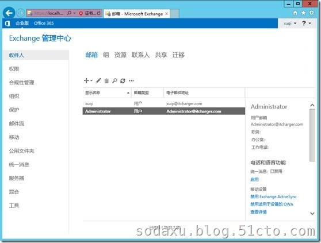The height and width of the screenshot is (243, 321).
Task: Click the add new mailbox plus icon
Action: pos(86,80)
